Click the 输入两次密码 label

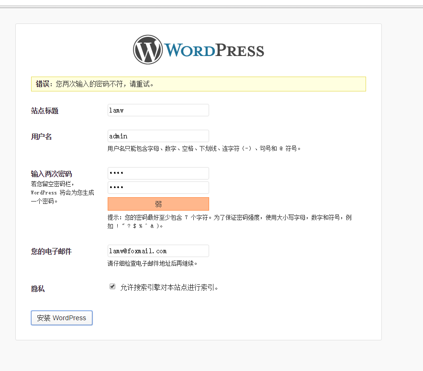[x=51, y=174]
